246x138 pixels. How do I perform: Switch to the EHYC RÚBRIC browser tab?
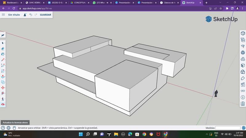coord(35,3)
